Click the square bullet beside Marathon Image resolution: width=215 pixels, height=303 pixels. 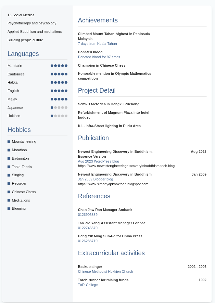(x=9, y=150)
